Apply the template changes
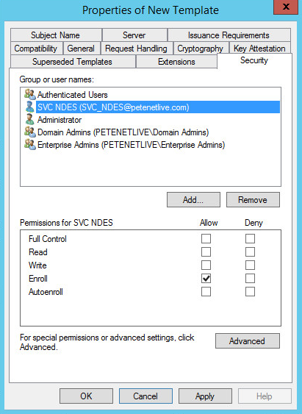Viewport: 302px width, 414px height. click(x=205, y=396)
